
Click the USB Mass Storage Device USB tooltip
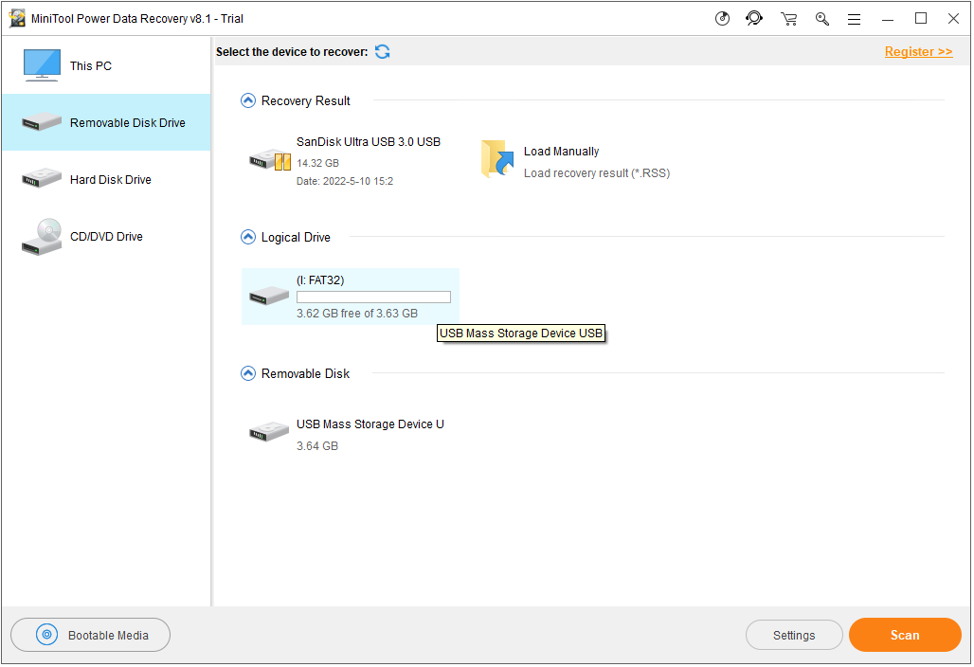(521, 333)
